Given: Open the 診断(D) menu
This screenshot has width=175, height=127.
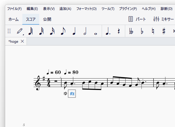Looking at the screenshot, I should click(x=167, y=9).
